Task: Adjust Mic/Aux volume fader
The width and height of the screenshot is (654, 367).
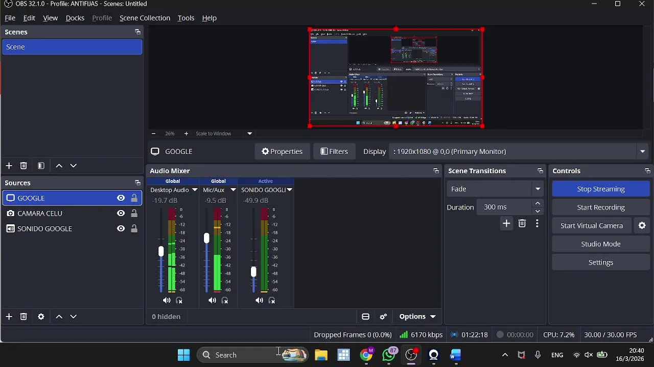Action: (x=206, y=238)
